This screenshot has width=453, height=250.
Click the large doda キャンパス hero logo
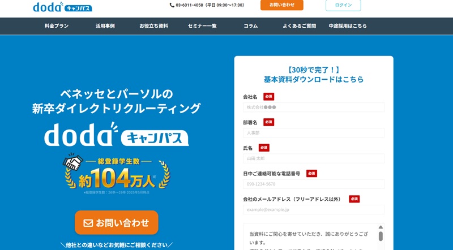point(117,135)
